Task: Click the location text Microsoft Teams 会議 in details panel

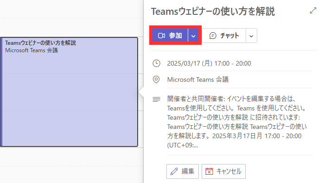Action: click(x=198, y=79)
